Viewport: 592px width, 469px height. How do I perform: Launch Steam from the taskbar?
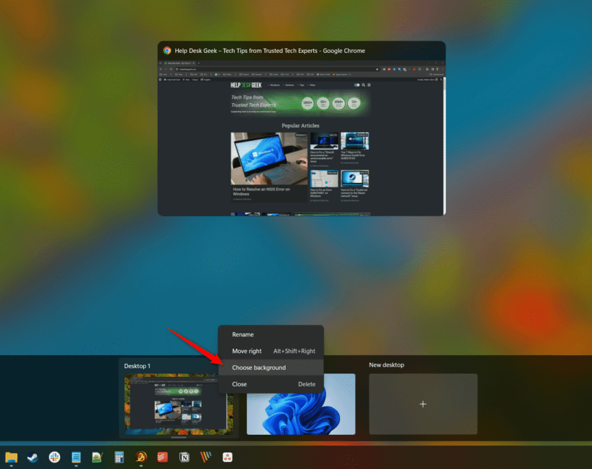point(33,457)
